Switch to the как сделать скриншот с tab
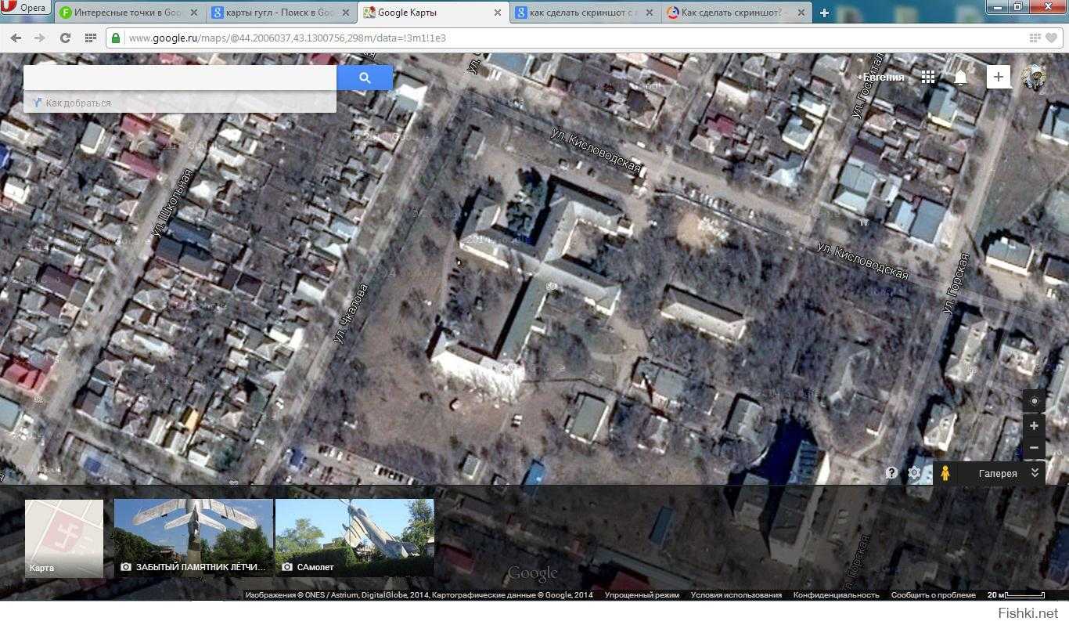The height and width of the screenshot is (625, 1069). [x=584, y=13]
